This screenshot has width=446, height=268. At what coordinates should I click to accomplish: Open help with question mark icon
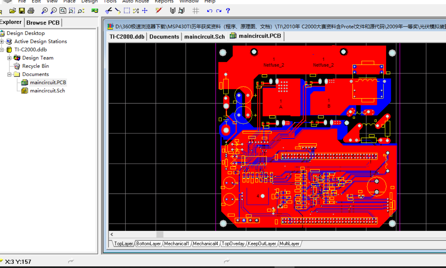tap(228, 11)
